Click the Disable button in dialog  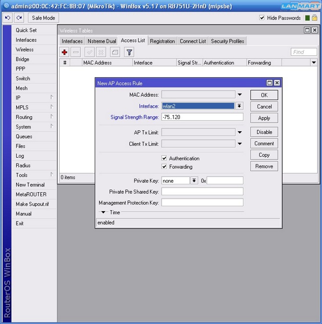(x=264, y=132)
